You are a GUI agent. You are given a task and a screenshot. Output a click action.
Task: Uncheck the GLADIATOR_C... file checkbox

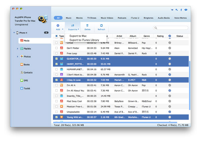click(x=56, y=59)
